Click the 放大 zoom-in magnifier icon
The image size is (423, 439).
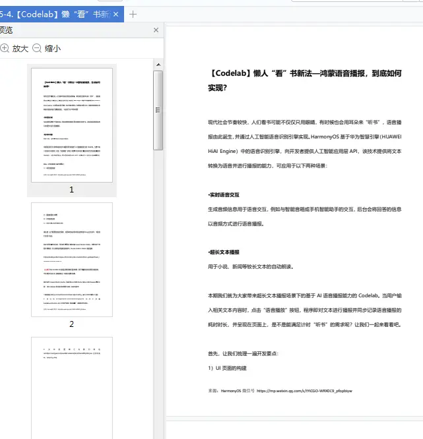(5, 48)
